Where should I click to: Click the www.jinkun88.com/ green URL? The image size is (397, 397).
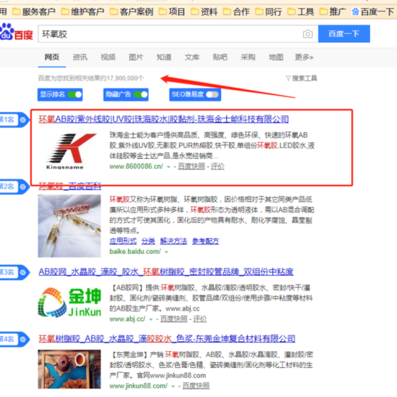click(x=138, y=386)
